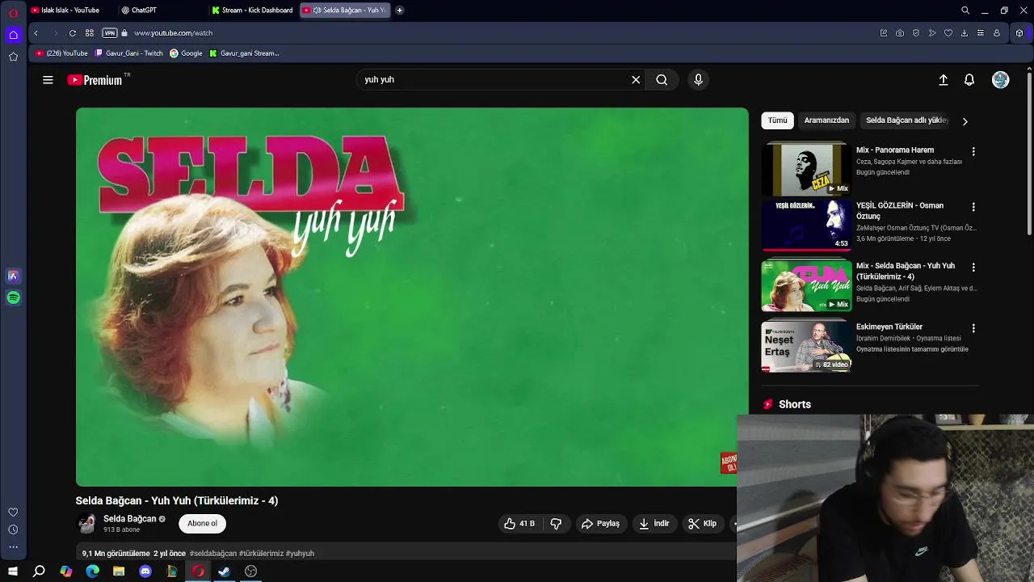Open Opera snapshot camera icon
This screenshot has height=582, width=1034.
pyautogui.click(x=900, y=33)
